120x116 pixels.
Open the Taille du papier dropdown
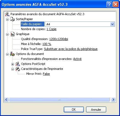pos(113,24)
